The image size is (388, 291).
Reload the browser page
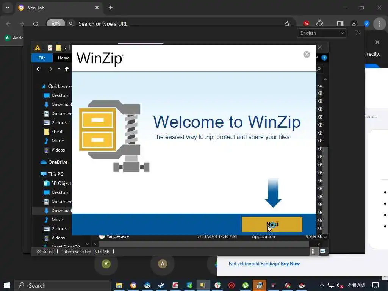36,24
